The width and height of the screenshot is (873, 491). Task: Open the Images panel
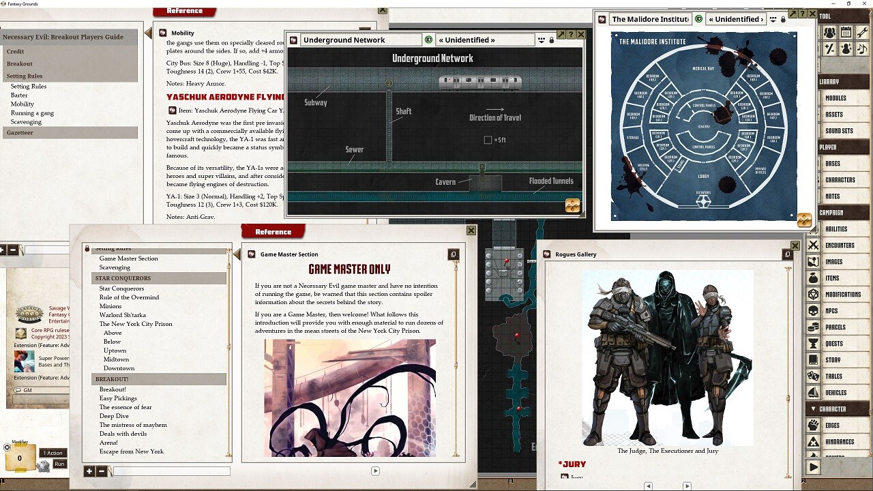pyautogui.click(x=838, y=261)
